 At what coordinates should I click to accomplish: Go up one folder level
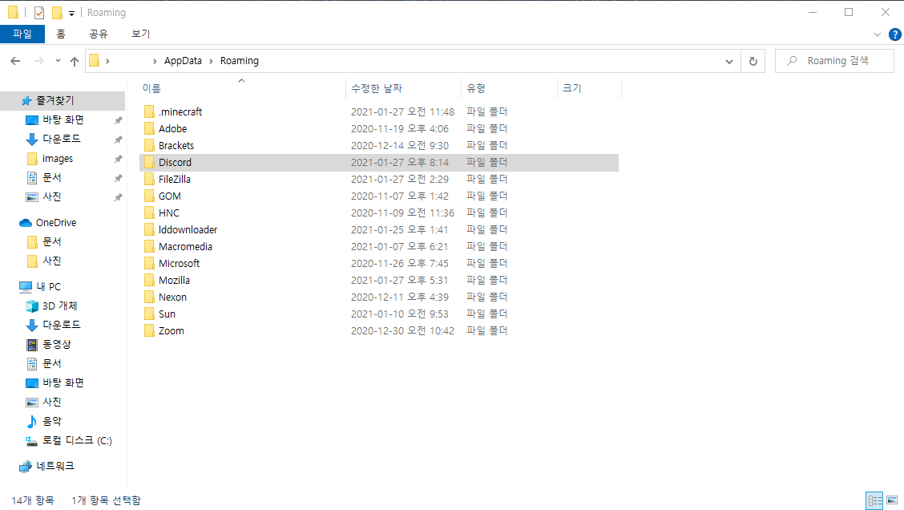click(75, 61)
